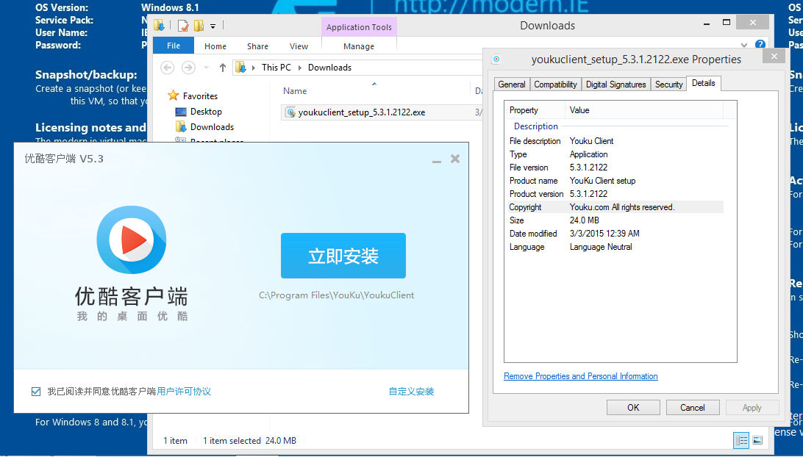Open the File menu in Explorer
Screen dimensions: 803x457
pyautogui.click(x=173, y=46)
